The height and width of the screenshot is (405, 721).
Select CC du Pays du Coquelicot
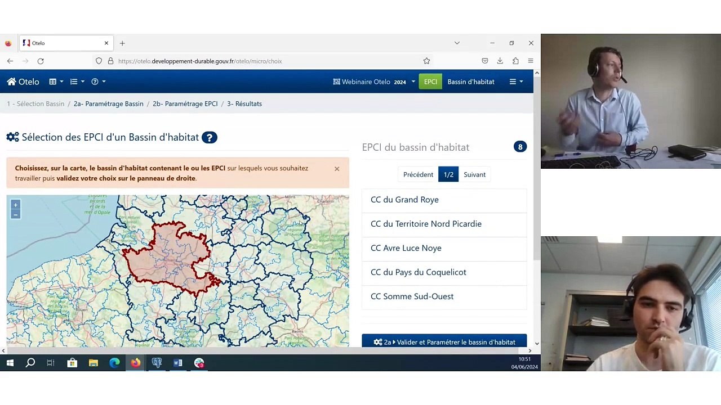click(x=444, y=272)
